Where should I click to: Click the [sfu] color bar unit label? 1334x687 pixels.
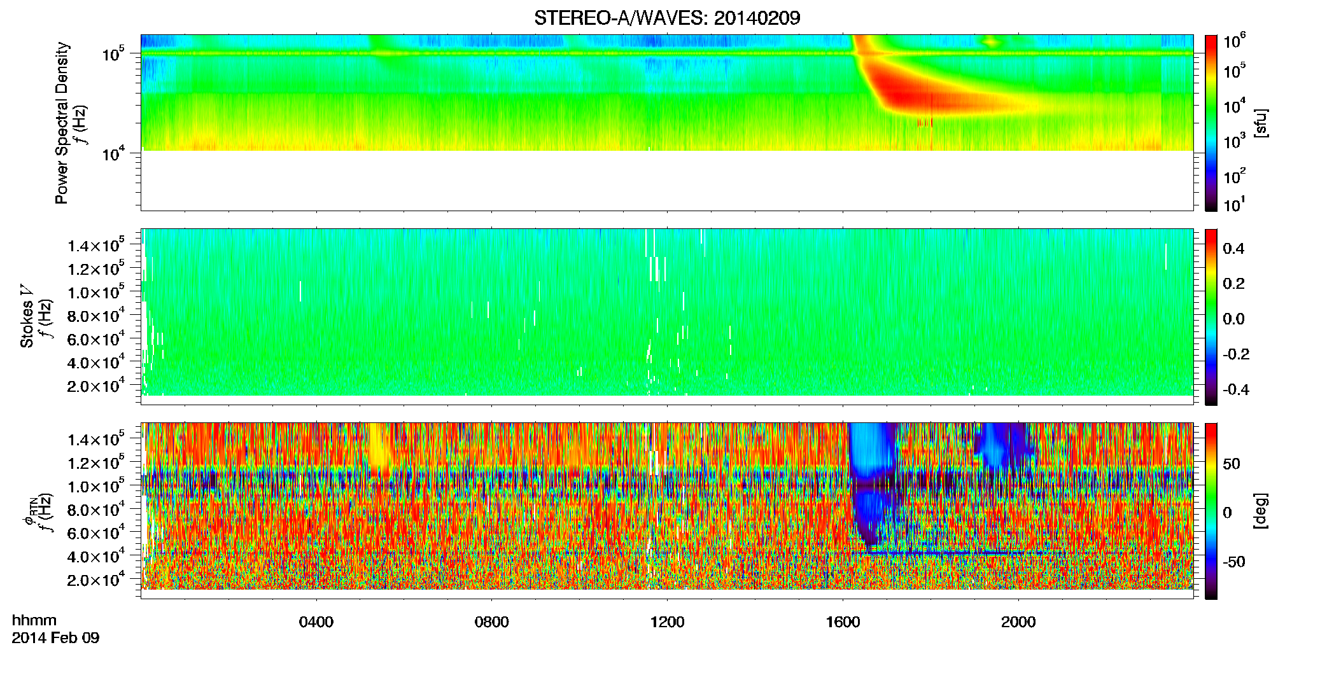pos(1261,123)
